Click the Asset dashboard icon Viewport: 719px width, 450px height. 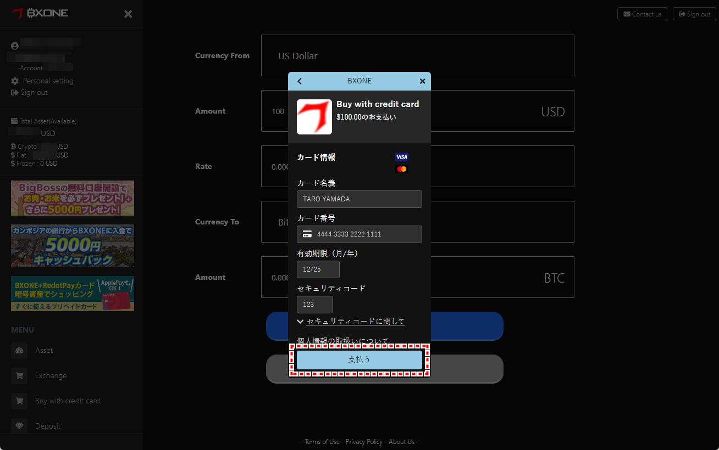(19, 351)
